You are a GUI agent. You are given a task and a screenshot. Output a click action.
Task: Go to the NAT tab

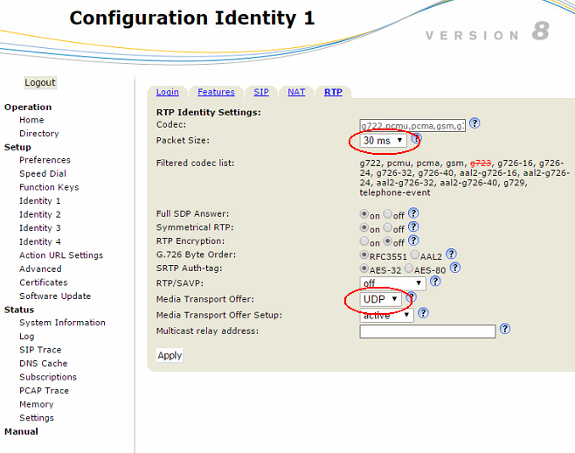click(297, 92)
